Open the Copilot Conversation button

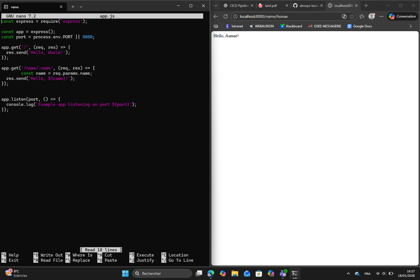click(402, 16)
